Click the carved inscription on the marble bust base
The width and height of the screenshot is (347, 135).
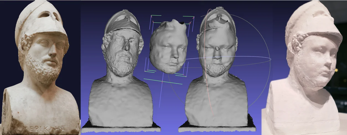[48, 128]
